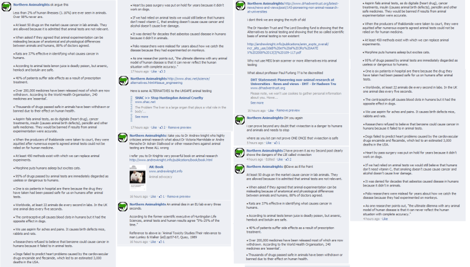Remove preview on SHAC '17 hours ago' post
Viewport: 470px width, 267px height.
pyautogui.click(x=180, y=128)
